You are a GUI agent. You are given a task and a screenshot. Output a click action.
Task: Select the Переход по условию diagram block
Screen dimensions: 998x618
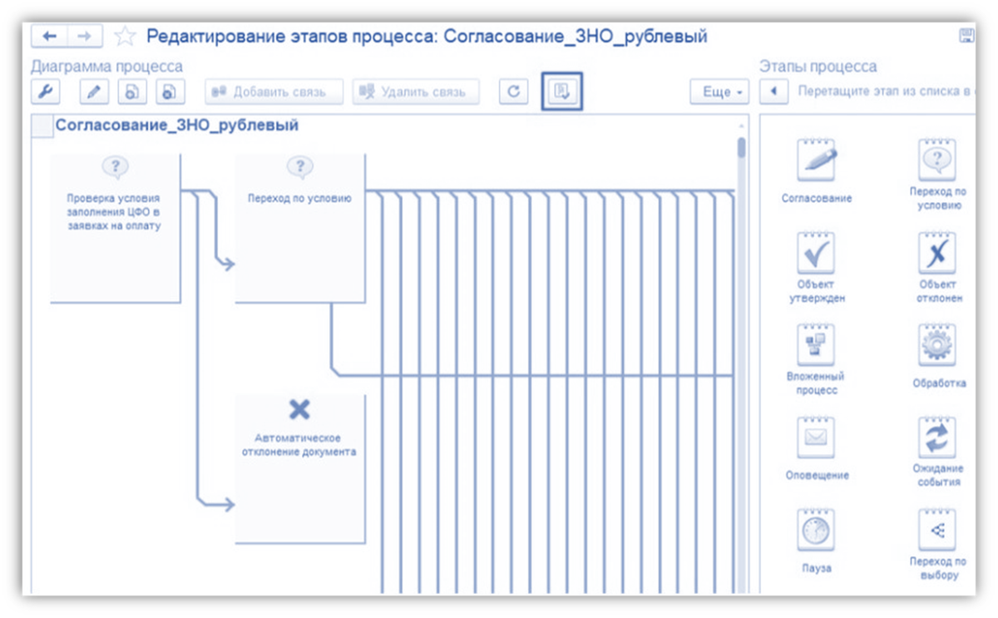click(299, 228)
